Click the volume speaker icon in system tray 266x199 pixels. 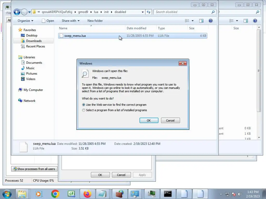pos(240,194)
